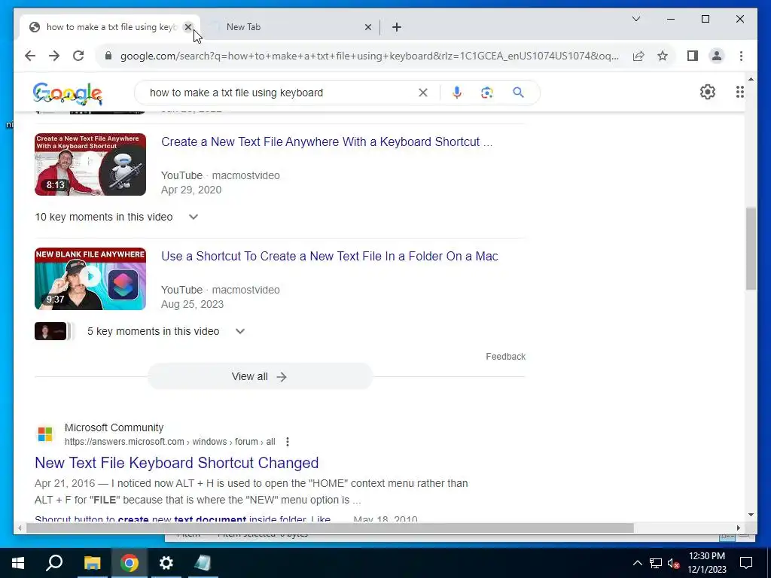
Task: Open more options for Microsoft Community result
Action: (x=287, y=442)
